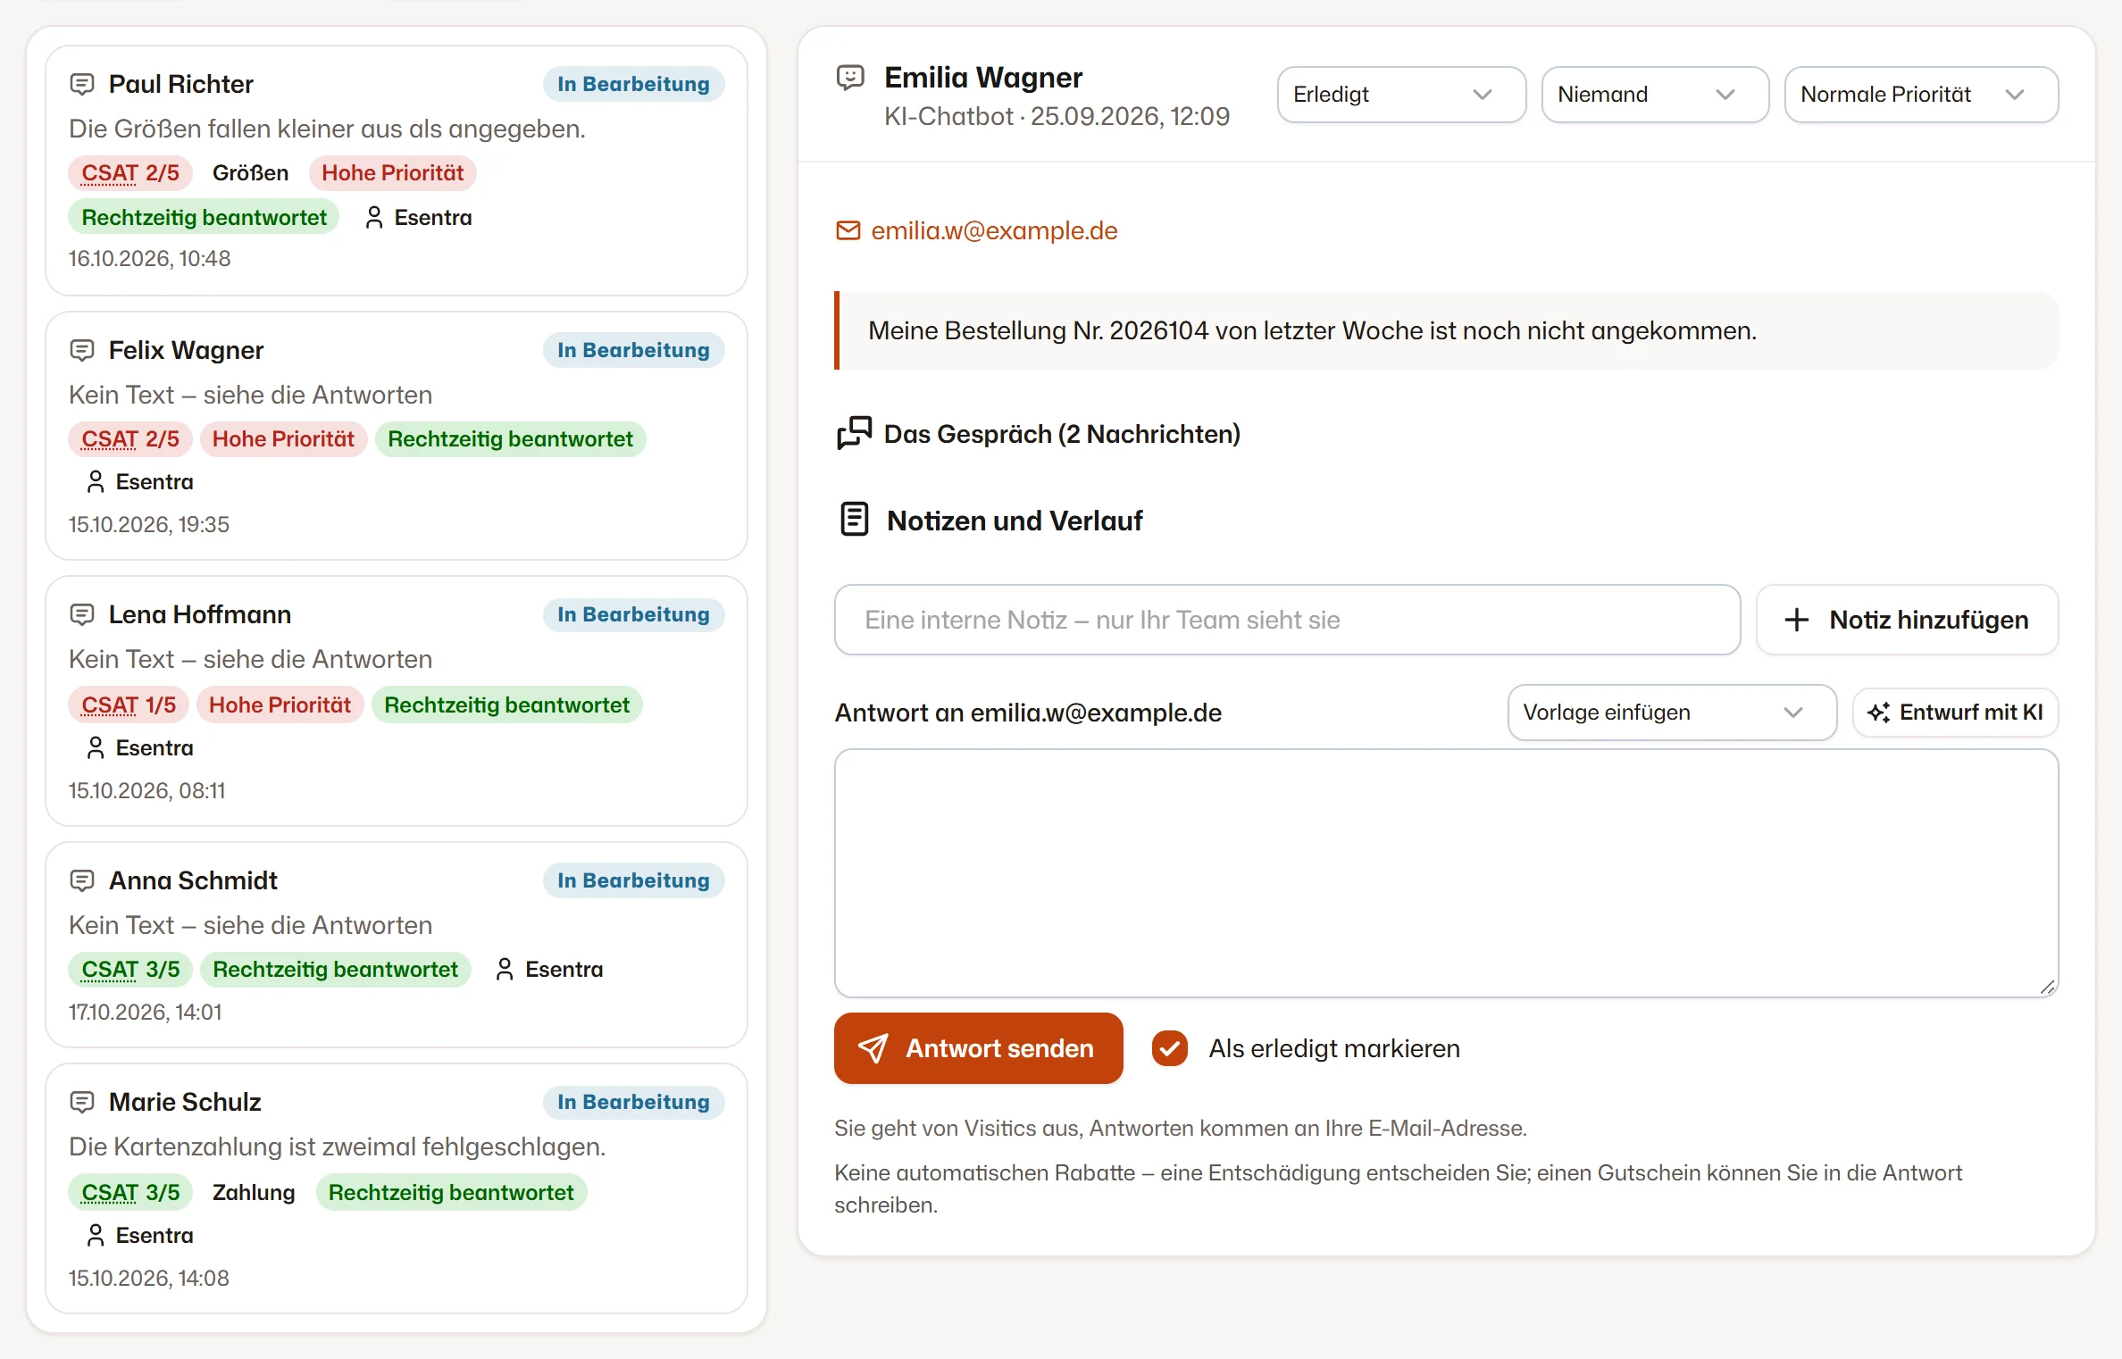
Task: Click the person icon in Marie Schulz's card
Action: pyautogui.click(x=96, y=1235)
